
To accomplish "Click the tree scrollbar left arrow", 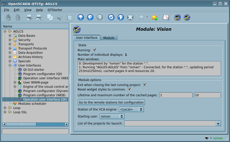I will coord(4,124).
